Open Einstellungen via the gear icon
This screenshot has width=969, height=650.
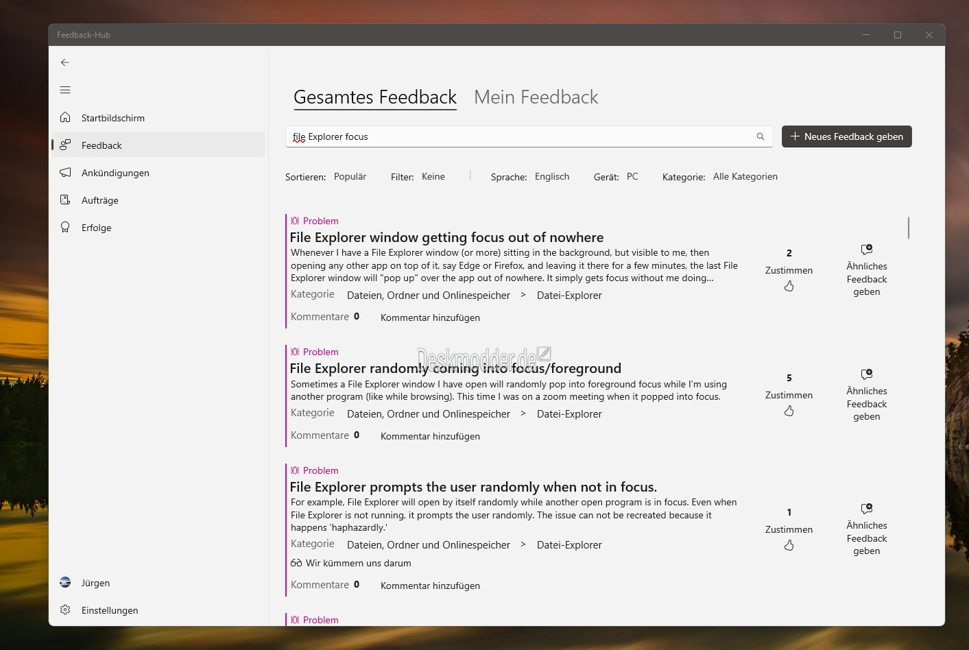tap(65, 610)
